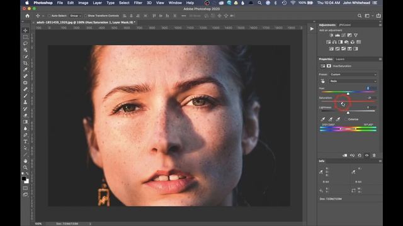The width and height of the screenshot is (403, 226).
Task: Select the adult-1851459_1920.jpg document tab
Action: point(86,23)
